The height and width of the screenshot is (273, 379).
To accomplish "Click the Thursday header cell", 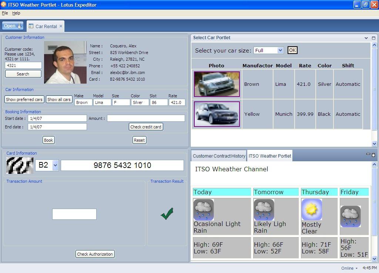I will (x=319, y=192).
